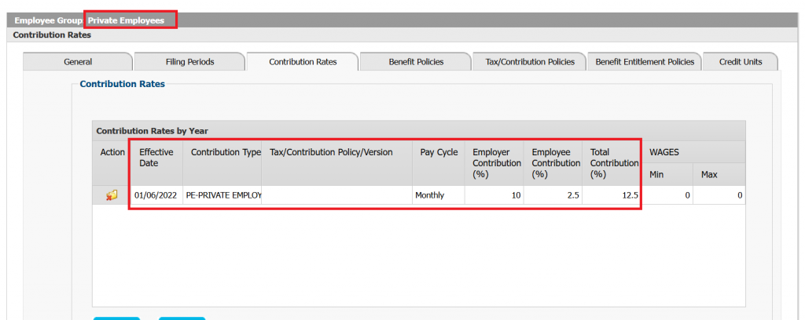The width and height of the screenshot is (805, 320).
Task: Click the Pay Cycle column header
Action: [439, 152]
